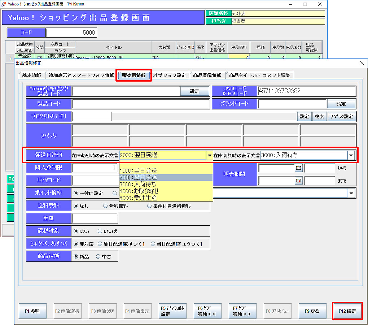Open the 商品画像情報 tab
368x325 pixels.
207,75
